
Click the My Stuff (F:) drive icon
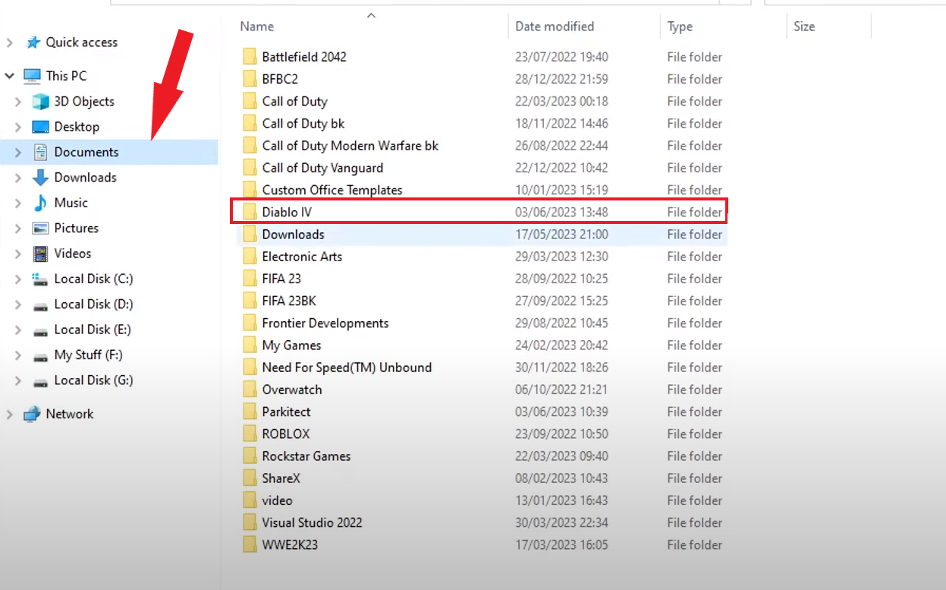point(40,356)
